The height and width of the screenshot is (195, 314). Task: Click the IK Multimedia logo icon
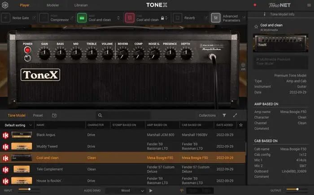pyautogui.click(x=5, y=5)
